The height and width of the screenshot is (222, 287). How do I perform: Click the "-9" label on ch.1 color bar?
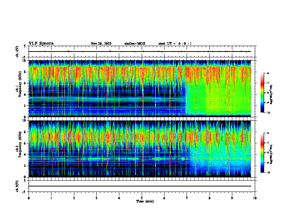coord(267,103)
